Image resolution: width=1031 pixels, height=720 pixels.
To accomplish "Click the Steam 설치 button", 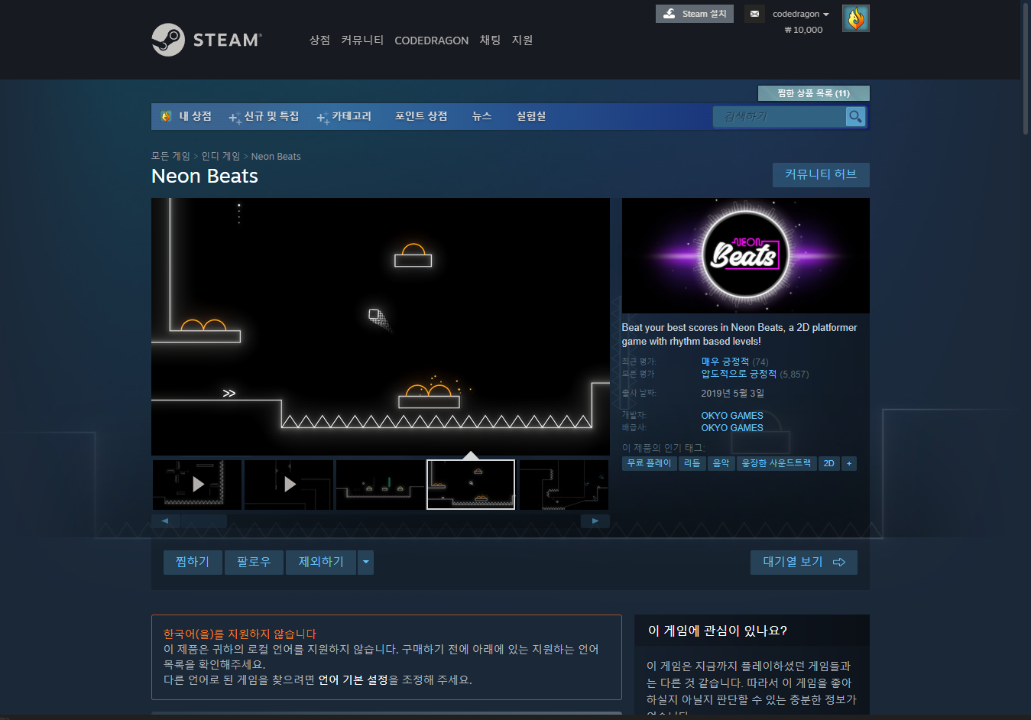I will (x=695, y=14).
